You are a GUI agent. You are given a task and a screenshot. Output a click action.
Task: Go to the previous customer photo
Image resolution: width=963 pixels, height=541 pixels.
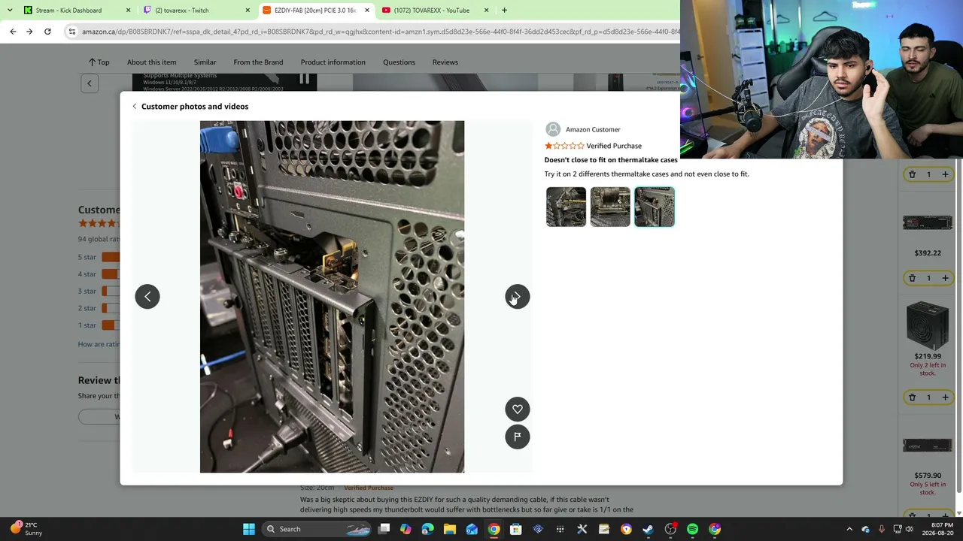pyautogui.click(x=147, y=296)
